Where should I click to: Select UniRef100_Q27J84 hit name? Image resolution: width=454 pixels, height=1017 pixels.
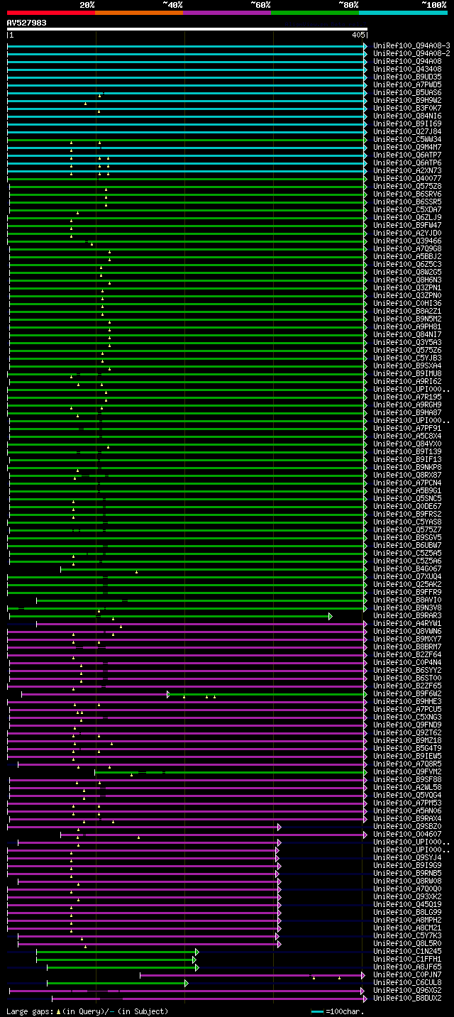click(x=407, y=131)
